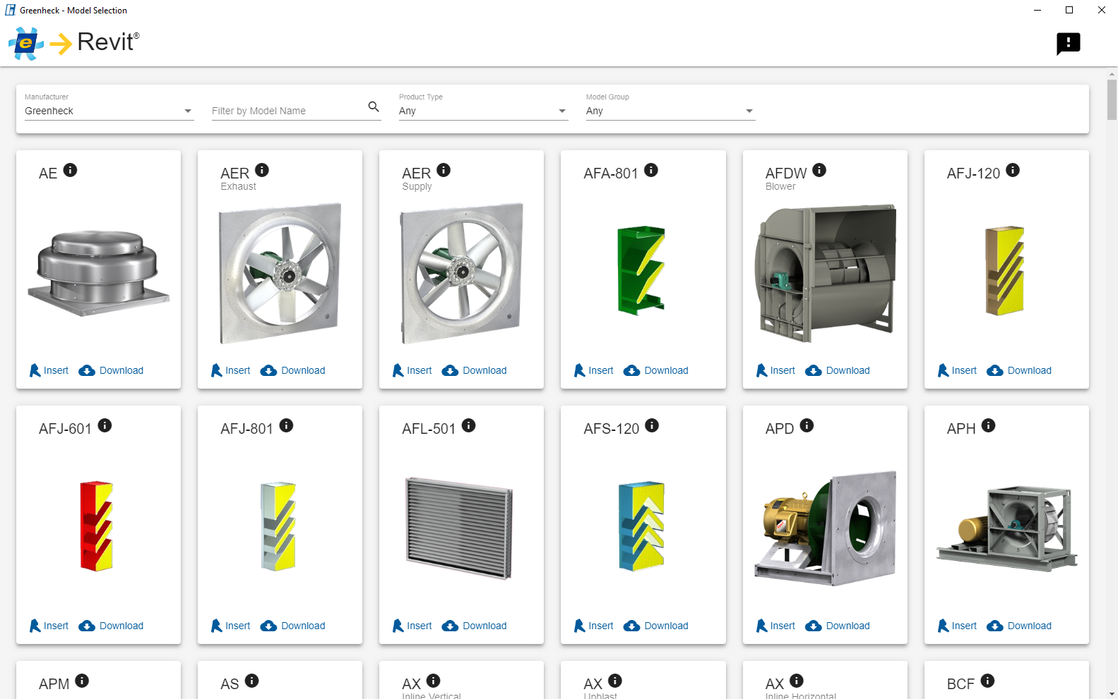1118x699 pixels.
Task: Download the AFJ-801 model
Action: [292, 626]
